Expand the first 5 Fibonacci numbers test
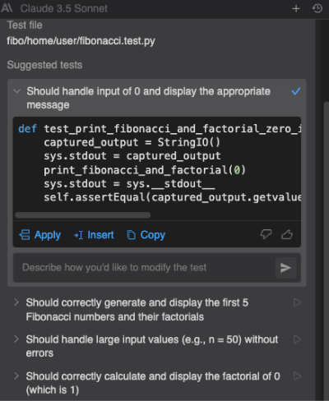This screenshot has width=329, height=401. (x=16, y=302)
